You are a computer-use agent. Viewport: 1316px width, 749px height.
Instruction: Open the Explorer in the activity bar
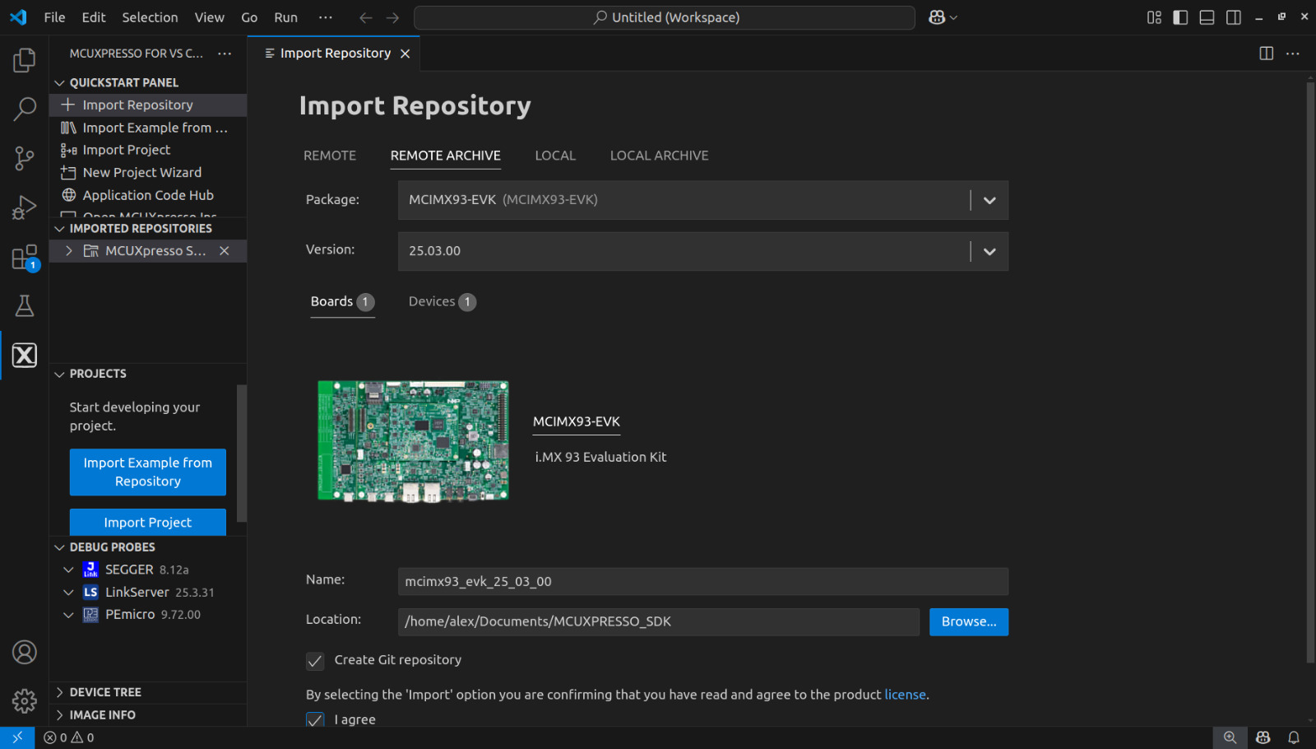coord(24,59)
